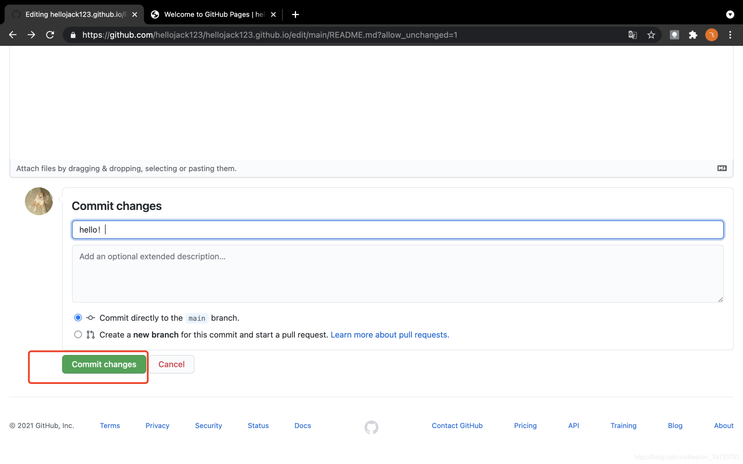
Task: Select Commit directly to the main branch
Action: coord(78,318)
